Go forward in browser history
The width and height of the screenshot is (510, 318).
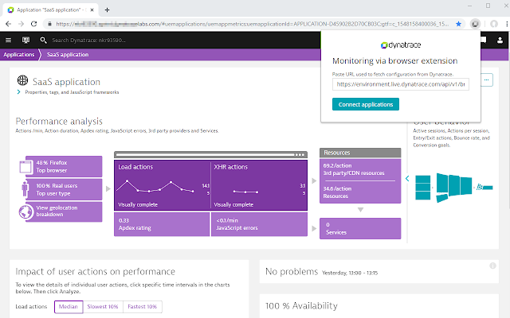coord(22,24)
